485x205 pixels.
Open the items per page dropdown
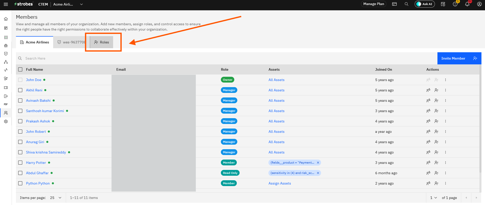point(56,198)
